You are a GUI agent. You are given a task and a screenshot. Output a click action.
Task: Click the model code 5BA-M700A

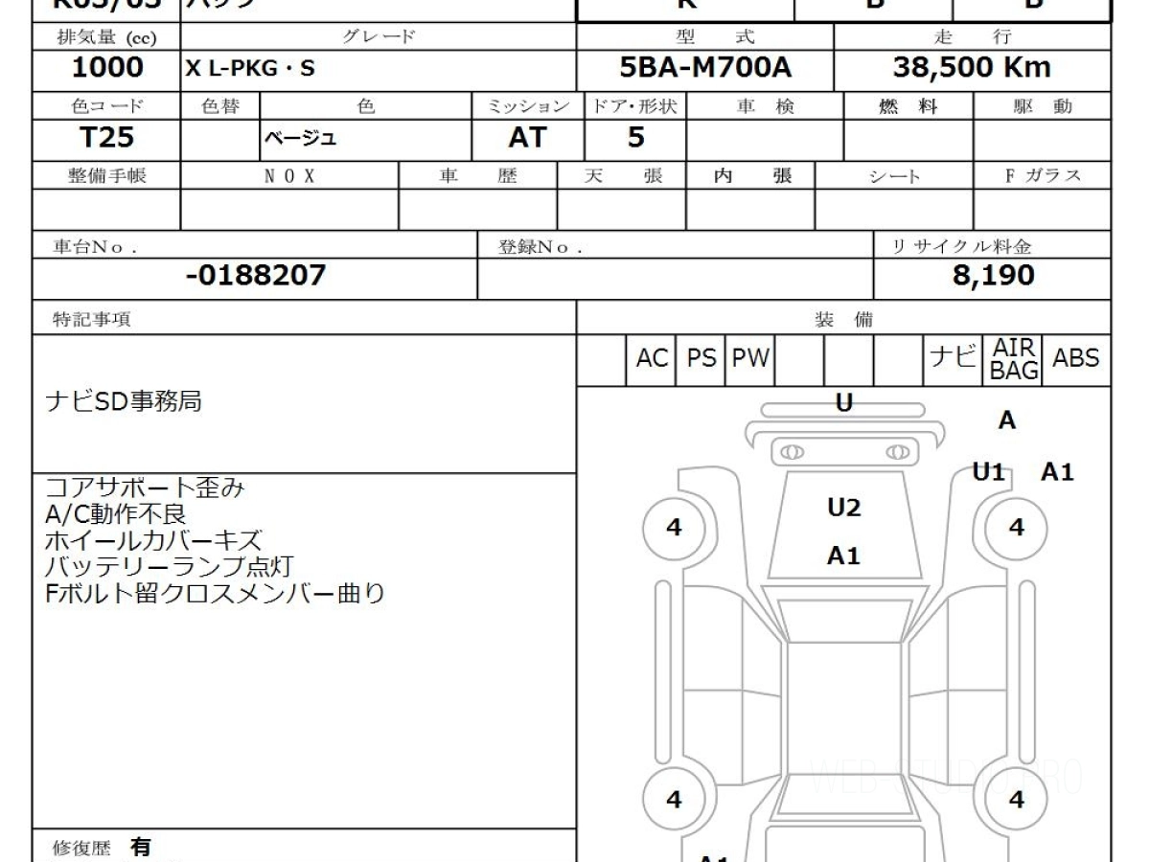pyautogui.click(x=705, y=68)
